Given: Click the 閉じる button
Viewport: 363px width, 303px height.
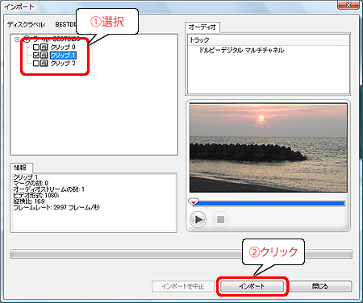Looking at the screenshot, I should pos(320,286).
